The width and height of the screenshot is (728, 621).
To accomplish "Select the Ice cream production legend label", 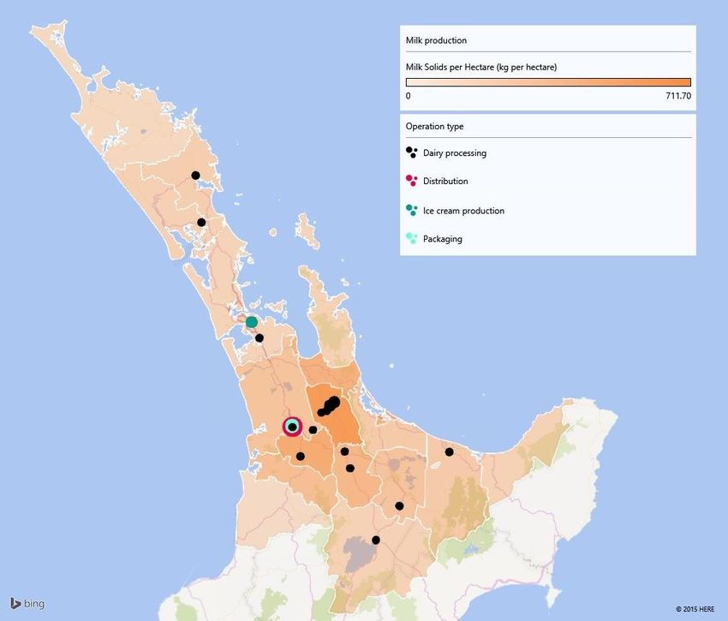I will 463,211.
